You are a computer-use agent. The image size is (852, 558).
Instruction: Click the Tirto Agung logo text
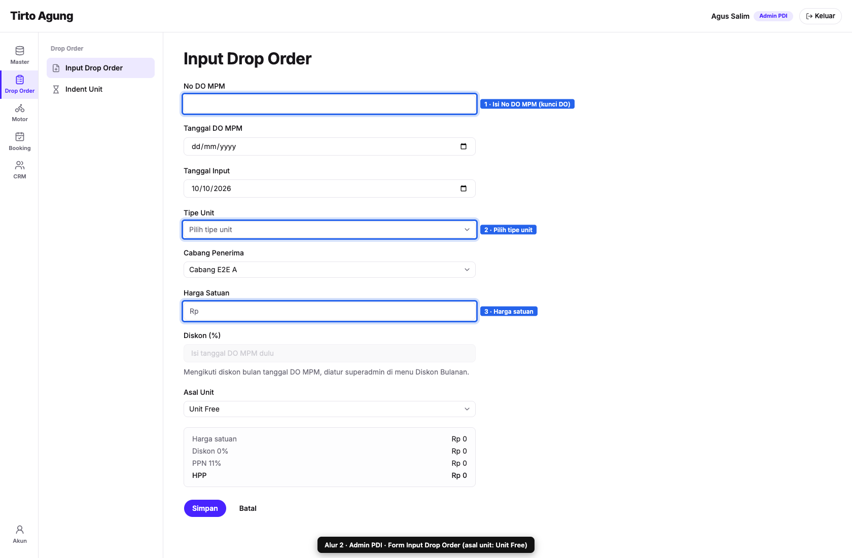42,16
